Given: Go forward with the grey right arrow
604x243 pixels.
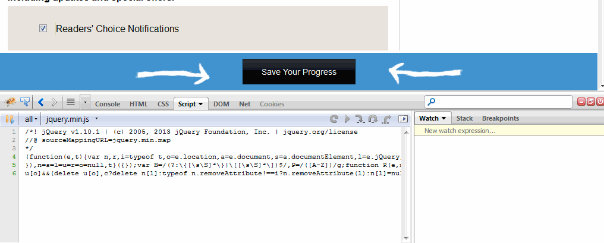Looking at the screenshot, I should click(54, 102).
